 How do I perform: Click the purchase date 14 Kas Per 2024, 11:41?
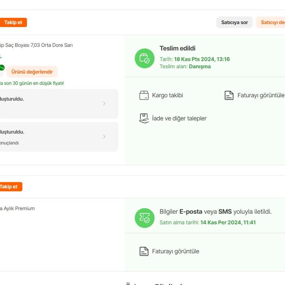coord(228,223)
